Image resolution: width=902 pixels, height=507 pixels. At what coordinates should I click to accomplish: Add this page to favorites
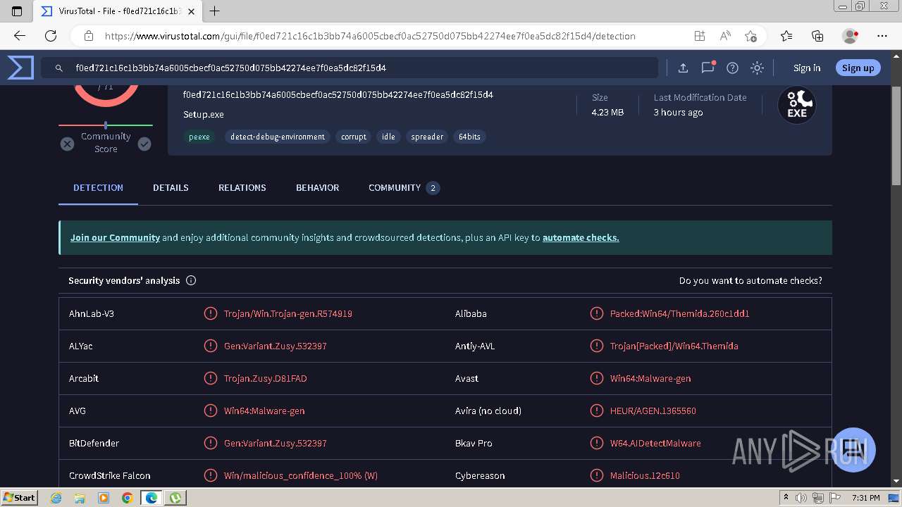(750, 36)
